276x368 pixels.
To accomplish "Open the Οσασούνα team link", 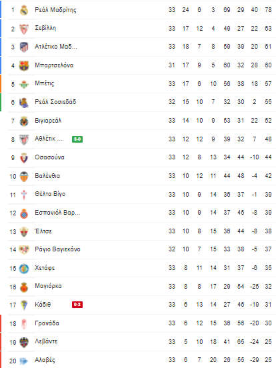I will pyautogui.click(x=49, y=157).
